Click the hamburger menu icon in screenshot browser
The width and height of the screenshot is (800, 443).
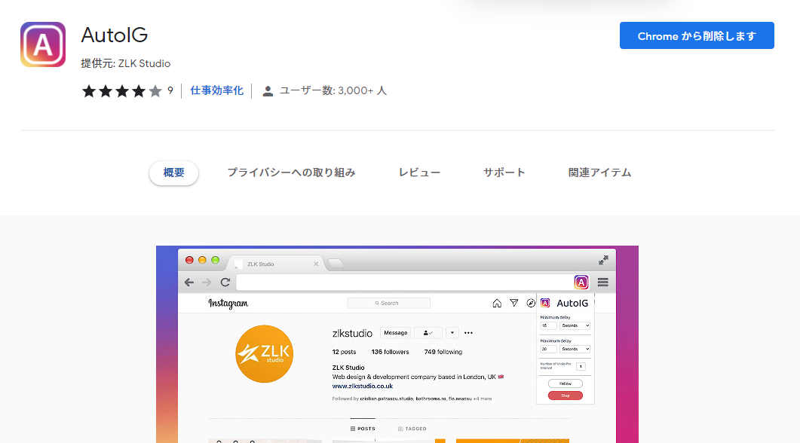[602, 282]
